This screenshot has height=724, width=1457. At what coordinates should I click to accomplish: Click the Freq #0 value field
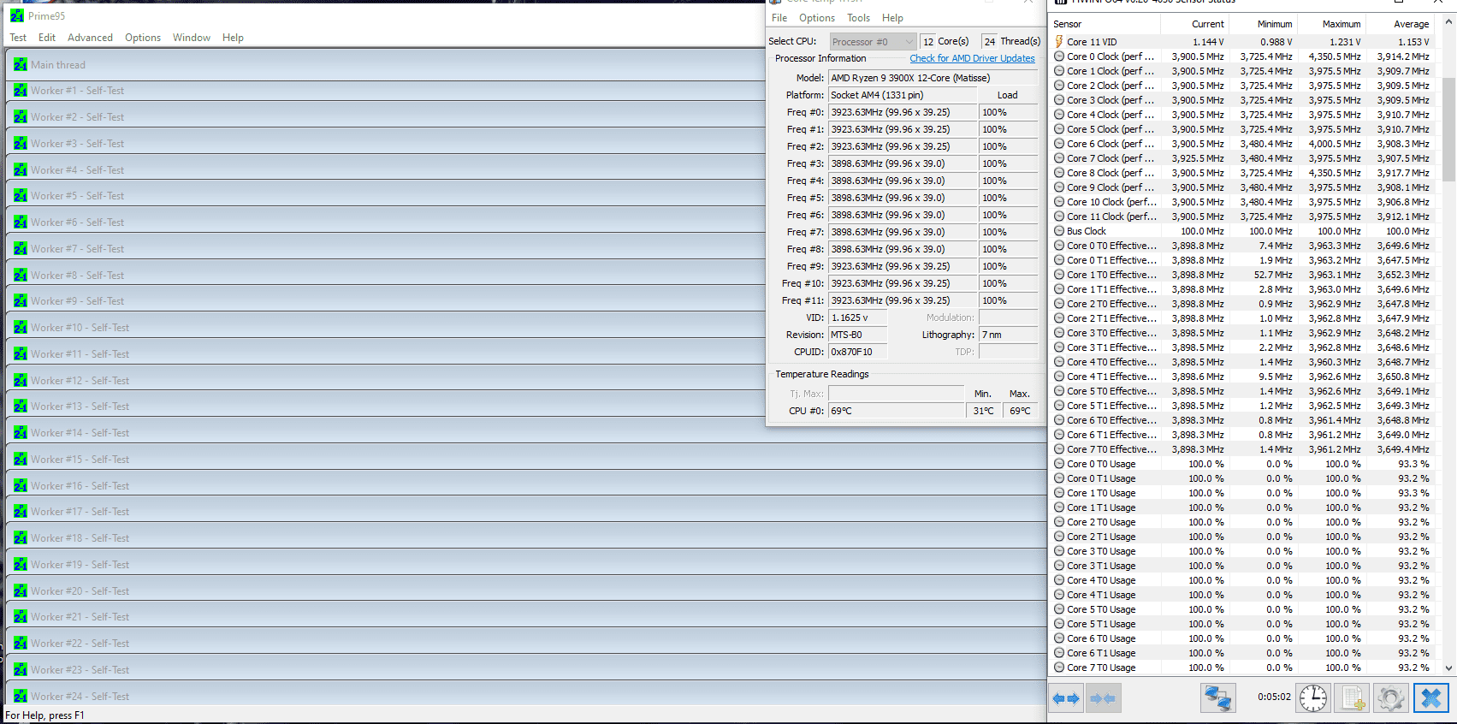(x=902, y=112)
